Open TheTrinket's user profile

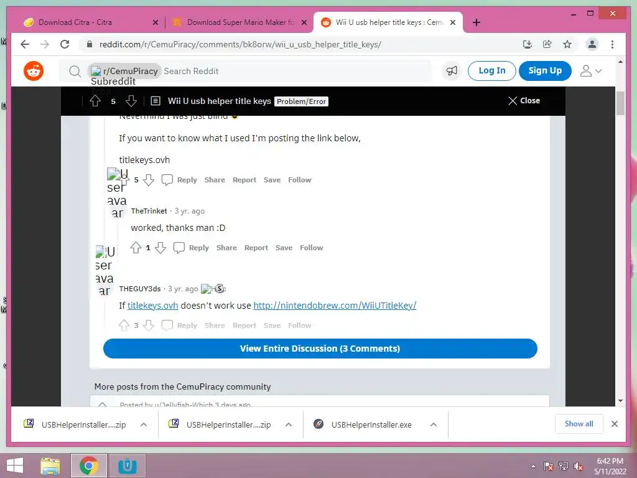pyautogui.click(x=149, y=211)
